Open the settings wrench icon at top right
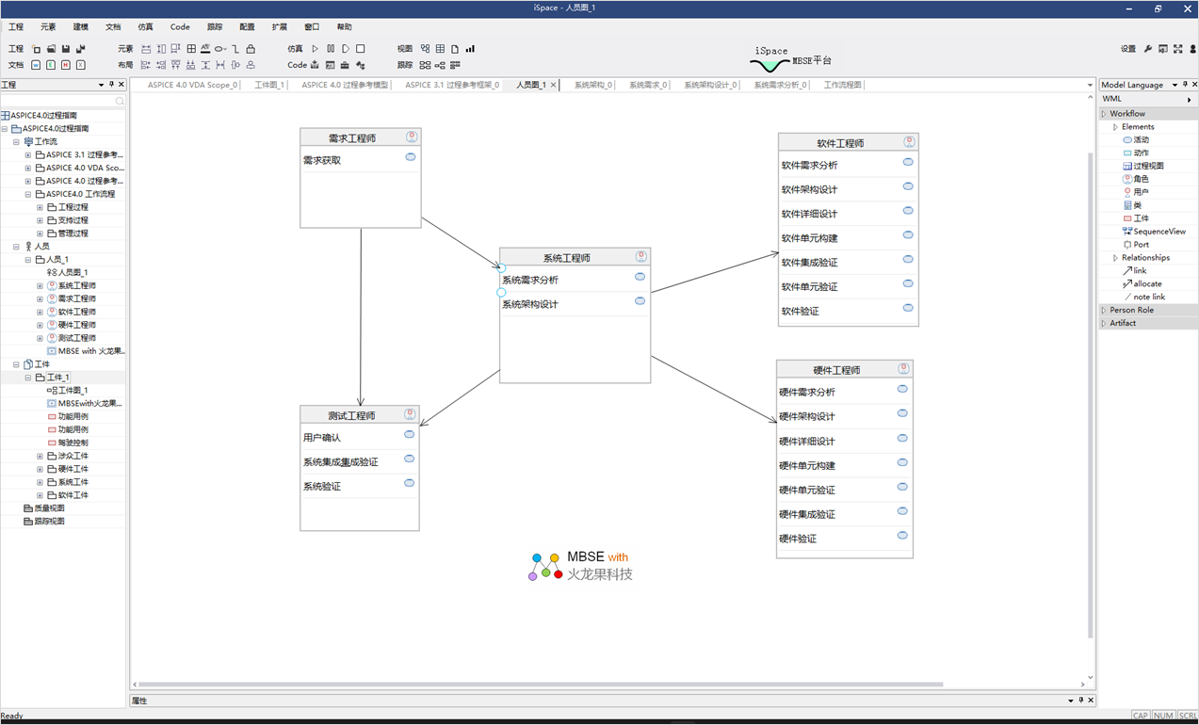1199x725 pixels. (x=1148, y=49)
